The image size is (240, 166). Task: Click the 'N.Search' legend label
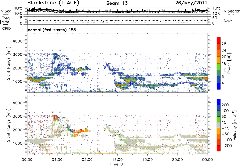(x=232, y=11)
